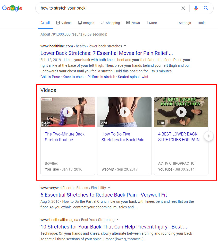Image resolution: width=218 pixels, height=246 pixels.
Task: Clear the search box with X icon
Action: tap(183, 8)
